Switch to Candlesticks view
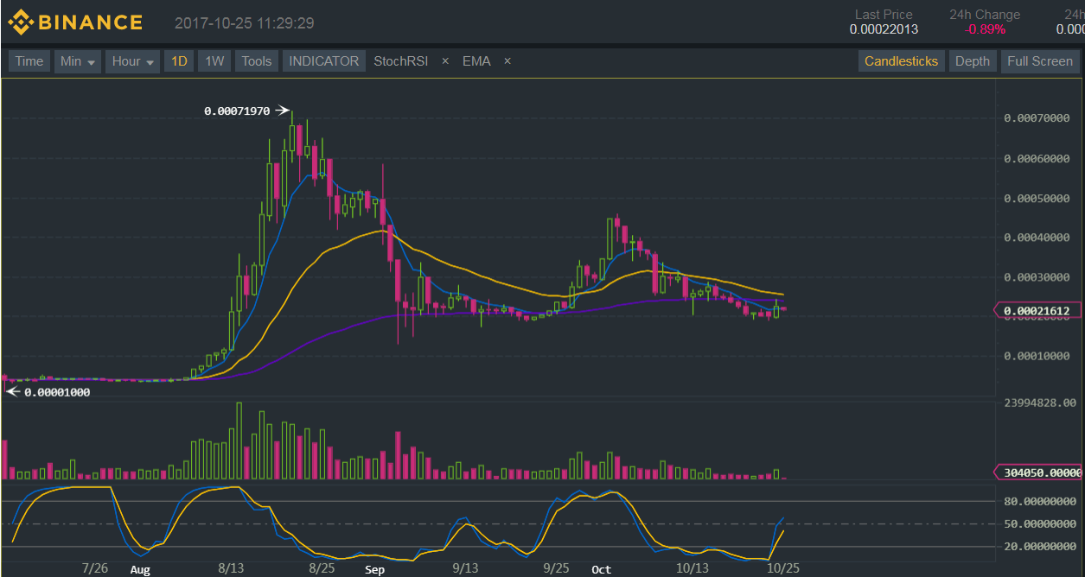Viewport: 1085px width, 577px height. (x=901, y=61)
